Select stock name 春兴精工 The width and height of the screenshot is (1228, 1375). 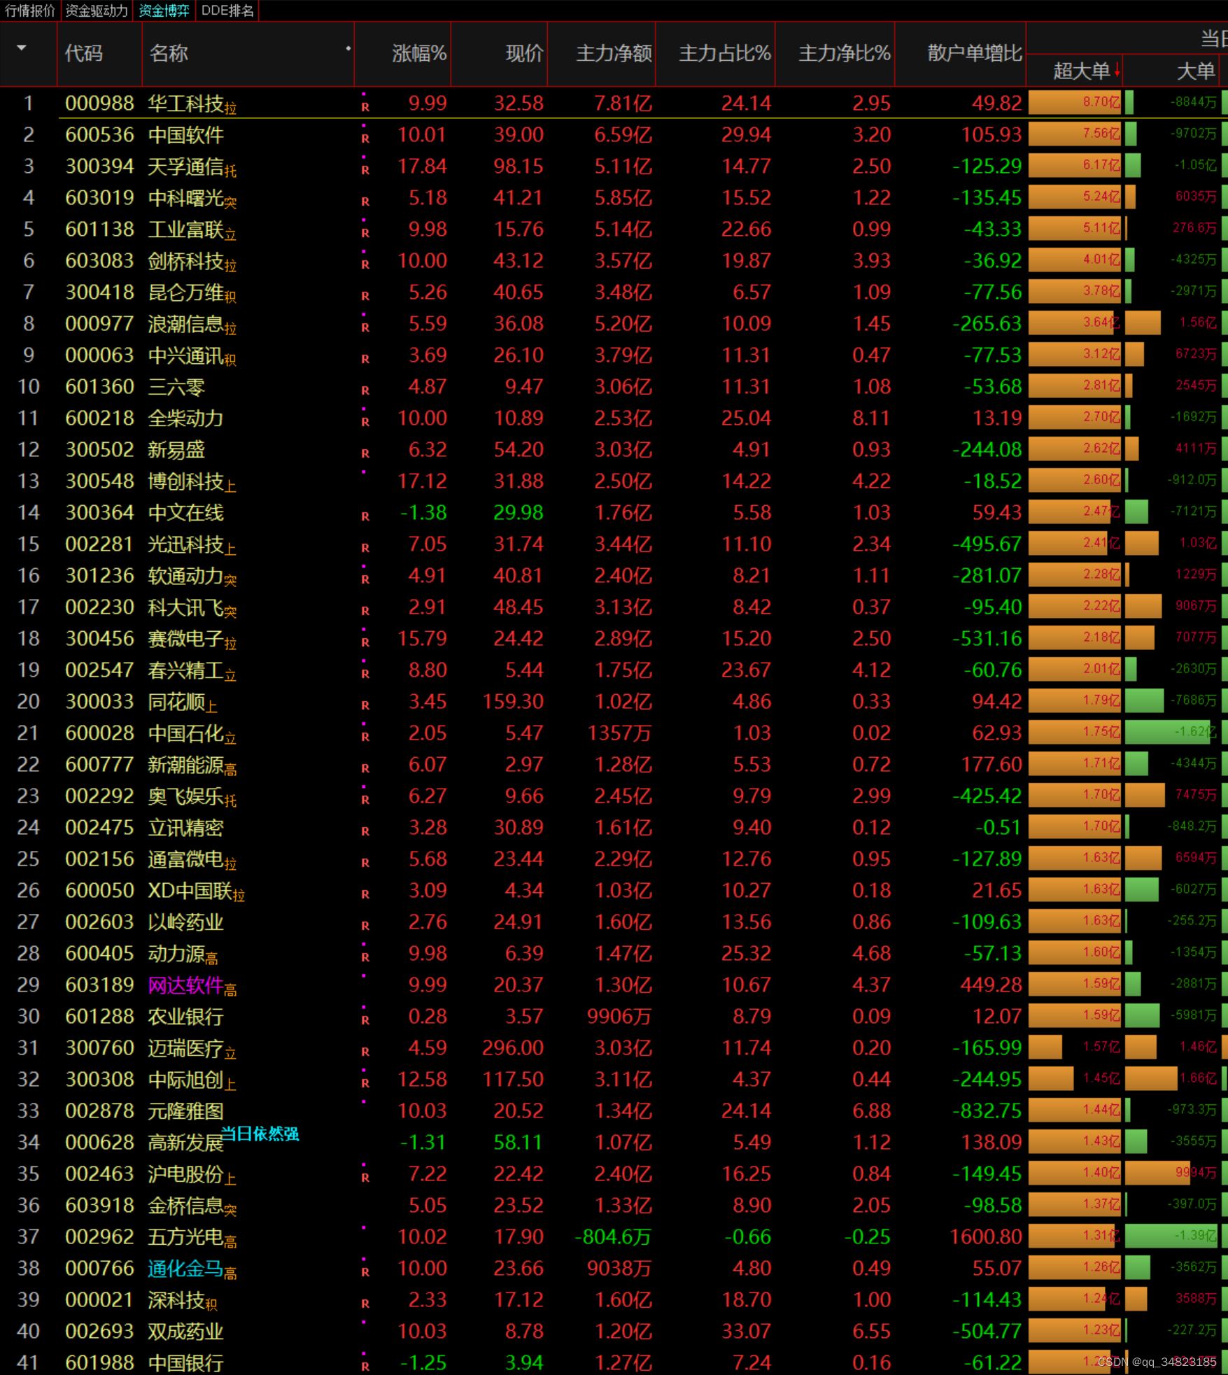point(185,670)
